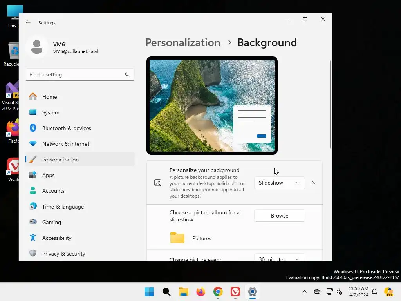The width and height of the screenshot is (401, 301).
Task: Select Time & language in the sidebar
Action: pos(80,207)
